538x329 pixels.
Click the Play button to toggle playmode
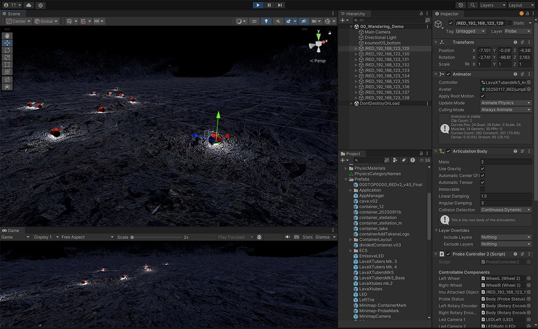(258, 5)
